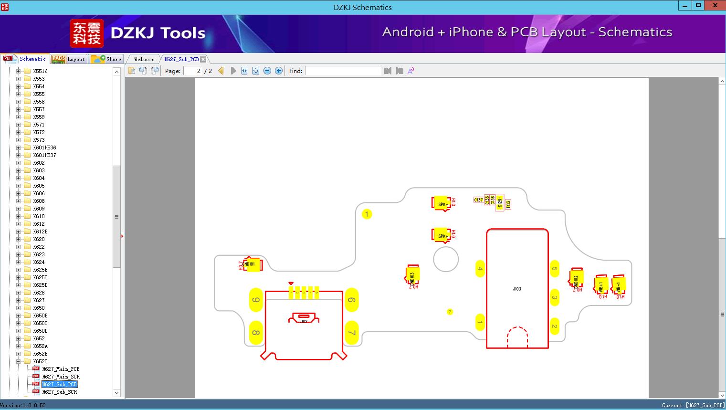726x410 pixels.
Task: Click the GND101 pad on PCB
Action: (x=252, y=264)
